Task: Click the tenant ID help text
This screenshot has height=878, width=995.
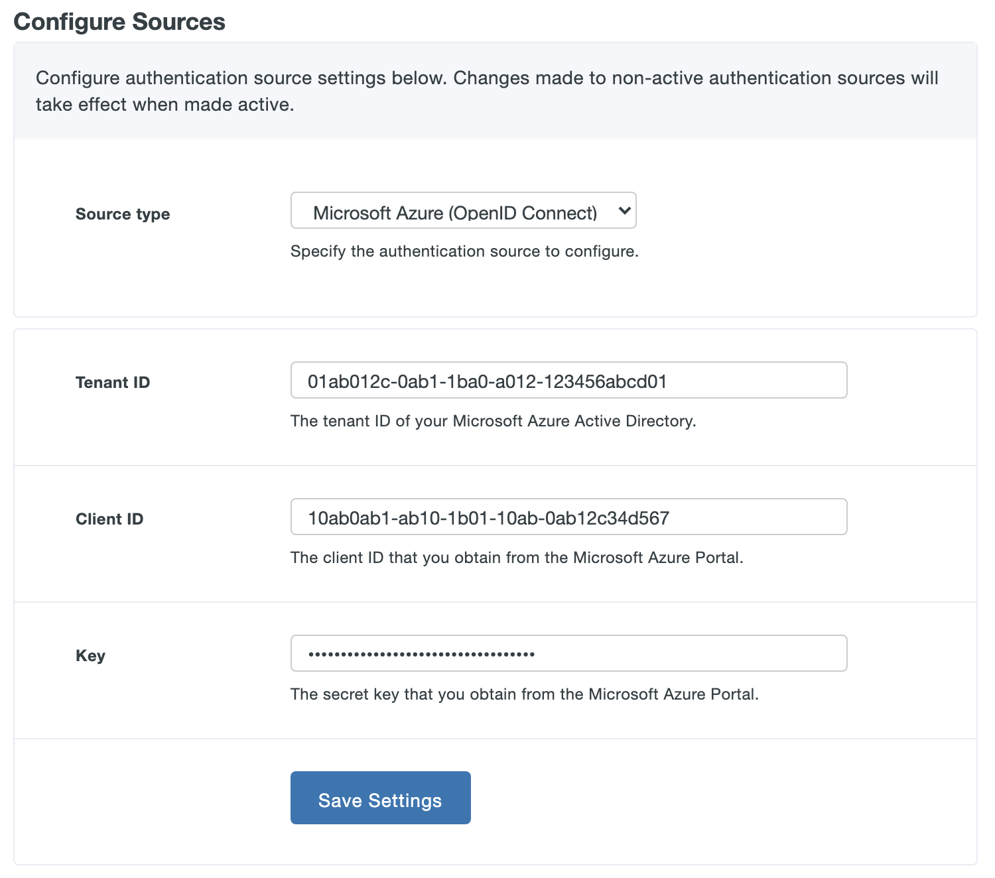Action: [x=493, y=420]
